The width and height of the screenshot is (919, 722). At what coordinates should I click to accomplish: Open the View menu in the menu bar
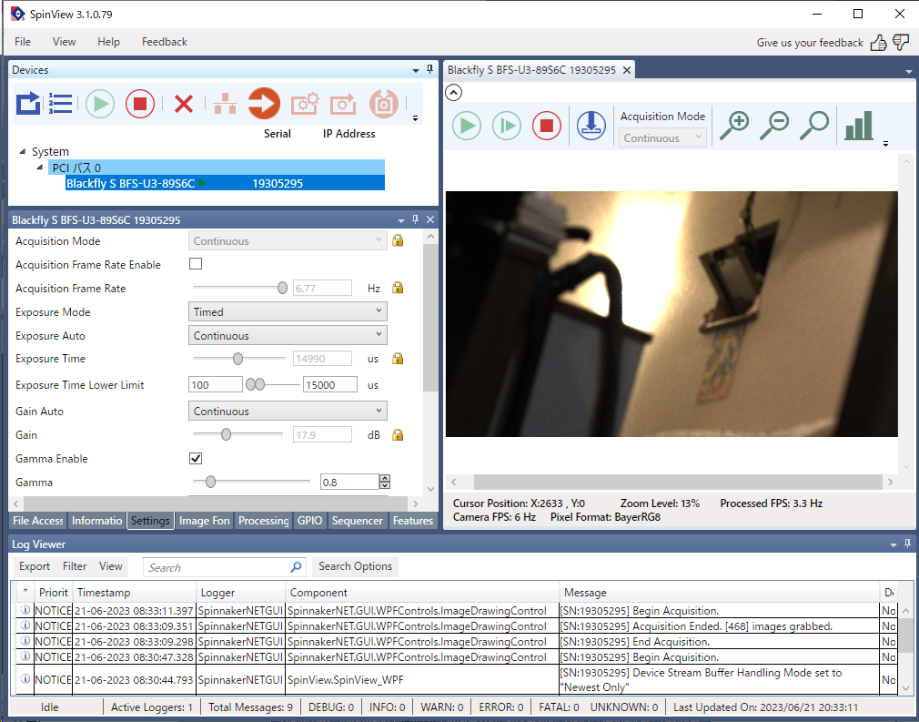(64, 42)
